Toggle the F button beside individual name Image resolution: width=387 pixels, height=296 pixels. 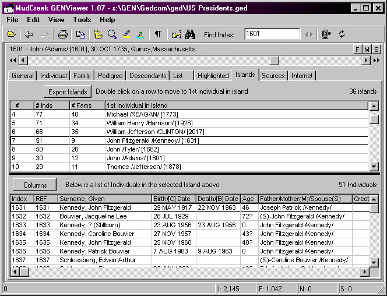[x=357, y=50]
